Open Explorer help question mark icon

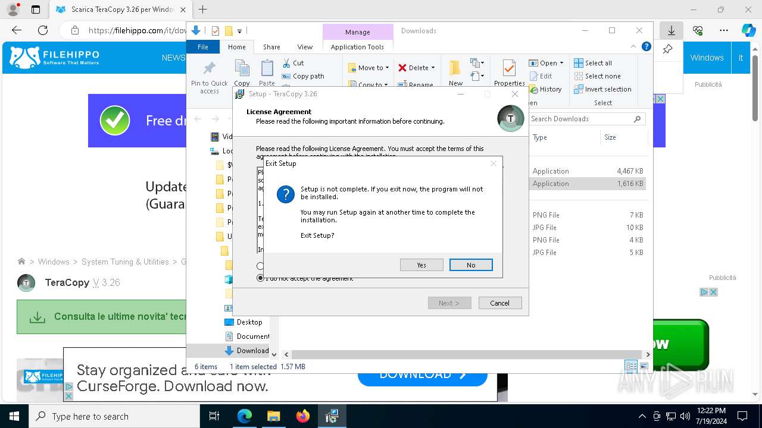click(x=646, y=46)
